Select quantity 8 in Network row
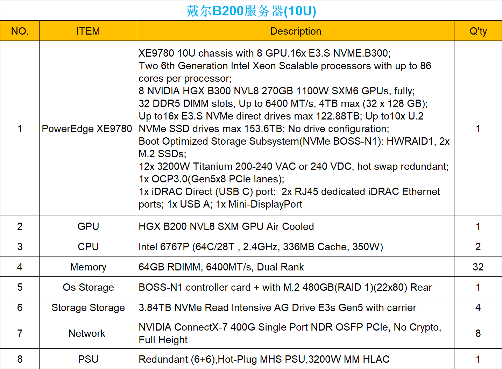The height and width of the screenshot is (369, 502). [x=478, y=333]
